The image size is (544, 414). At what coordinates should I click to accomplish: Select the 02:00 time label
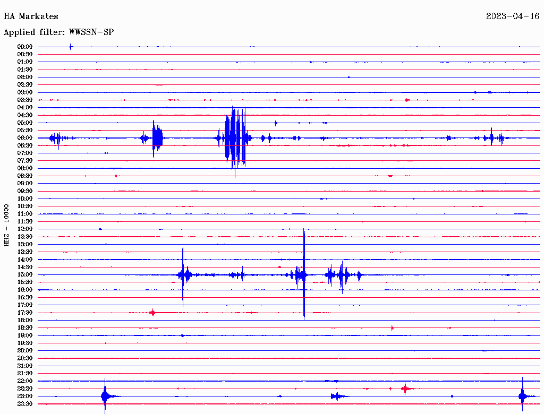click(x=25, y=77)
